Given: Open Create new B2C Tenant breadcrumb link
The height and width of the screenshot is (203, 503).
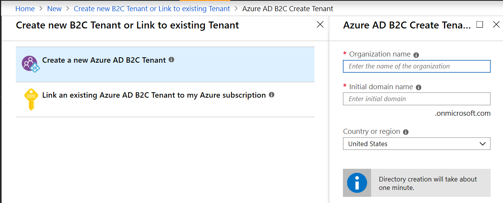Looking at the screenshot, I should 152,8.
